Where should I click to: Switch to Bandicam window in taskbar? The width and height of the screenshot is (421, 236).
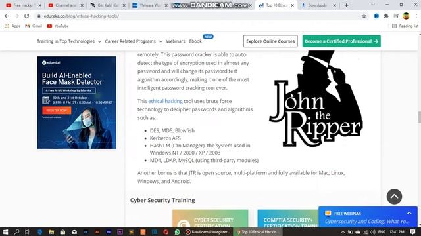(x=208, y=232)
